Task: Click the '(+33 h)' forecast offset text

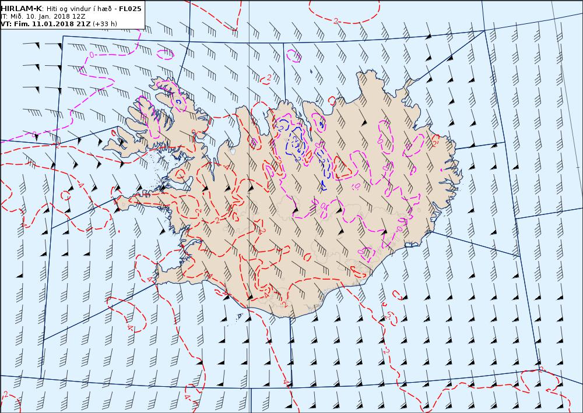Action: [105, 24]
